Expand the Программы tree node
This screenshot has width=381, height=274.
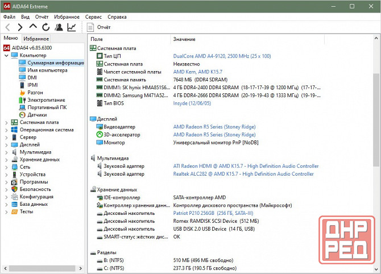click(x=7, y=182)
